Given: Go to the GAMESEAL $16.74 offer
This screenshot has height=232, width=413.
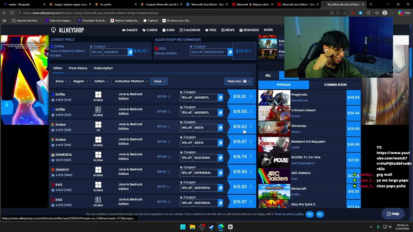Looking at the screenshot, I should (242, 157).
